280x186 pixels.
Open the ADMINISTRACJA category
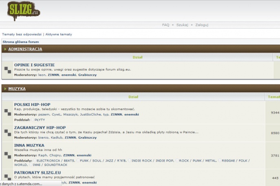click(x=25, y=49)
